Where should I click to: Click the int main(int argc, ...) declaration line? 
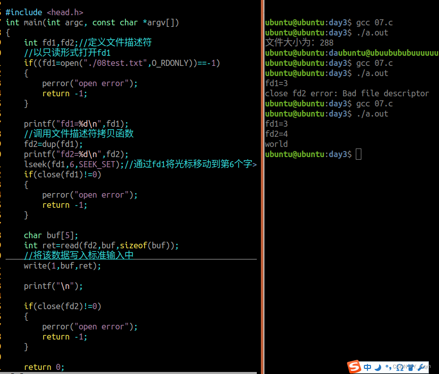coord(92,23)
